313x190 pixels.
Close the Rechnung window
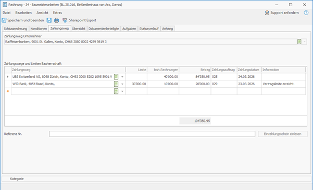click(x=305, y=5)
